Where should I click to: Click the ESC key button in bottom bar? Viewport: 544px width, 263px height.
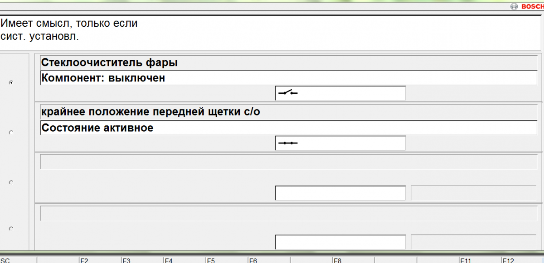tap(18, 260)
